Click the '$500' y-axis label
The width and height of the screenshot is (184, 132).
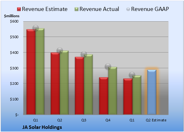tap(14, 37)
